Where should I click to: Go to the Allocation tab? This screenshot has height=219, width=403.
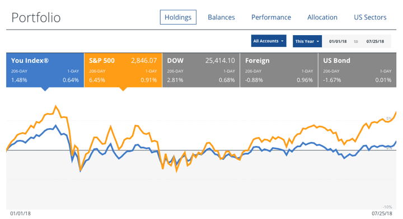coord(322,17)
